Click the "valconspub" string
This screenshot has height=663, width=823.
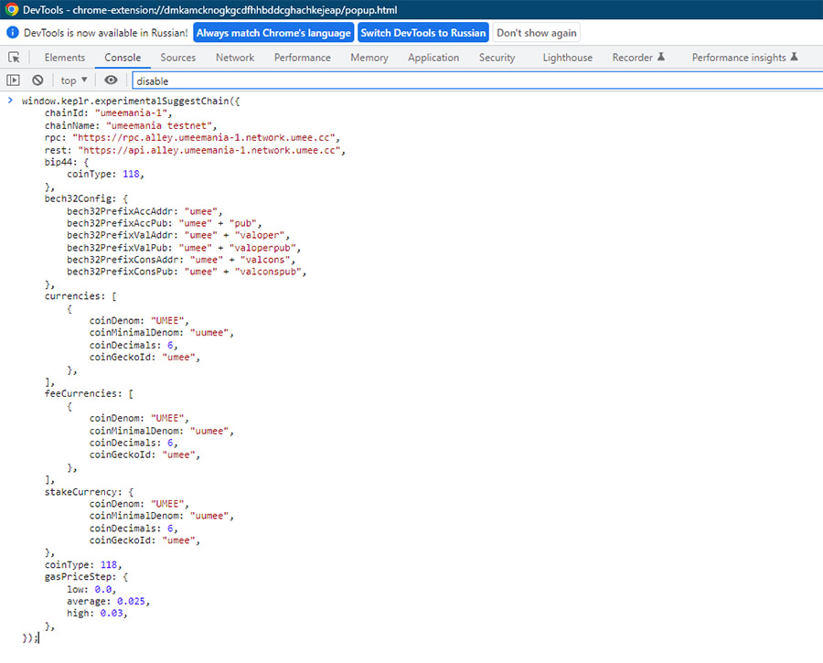click(x=268, y=272)
